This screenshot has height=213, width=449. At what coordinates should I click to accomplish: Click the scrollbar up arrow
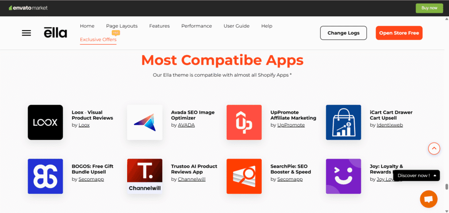click(446, 19)
